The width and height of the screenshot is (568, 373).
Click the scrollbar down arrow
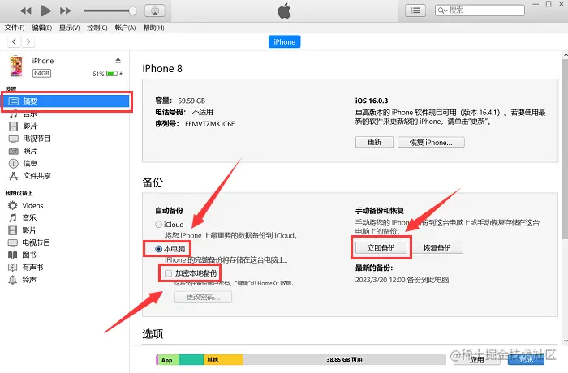(565, 341)
